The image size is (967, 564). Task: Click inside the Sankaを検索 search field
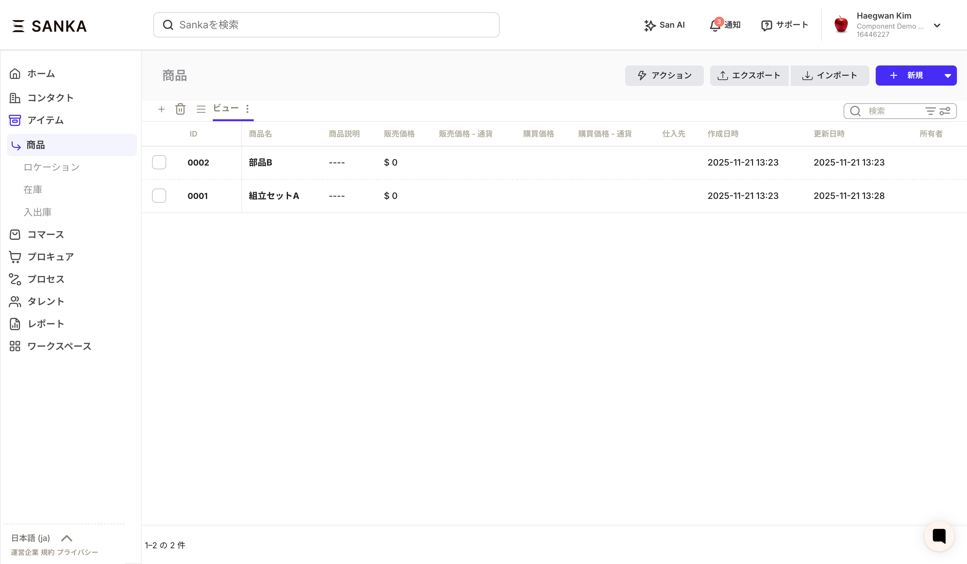(326, 25)
